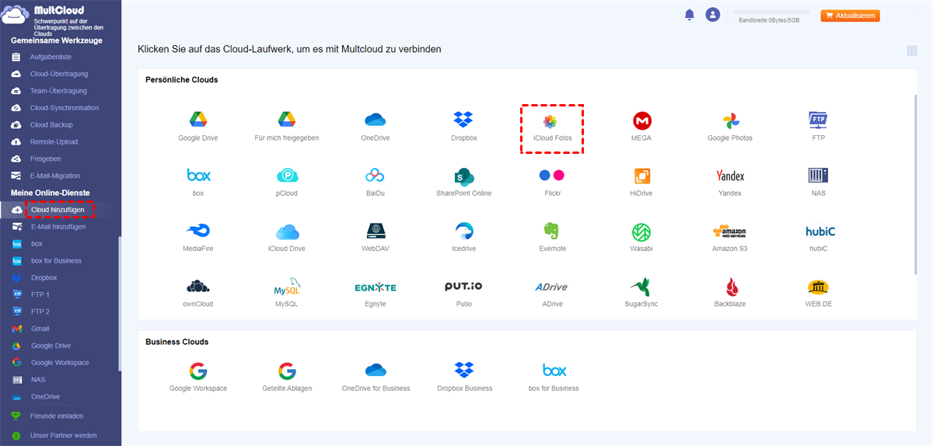This screenshot has width=933, height=446.
Task: Choose the 'Für mich freigegeben' cloud option
Action: click(287, 120)
